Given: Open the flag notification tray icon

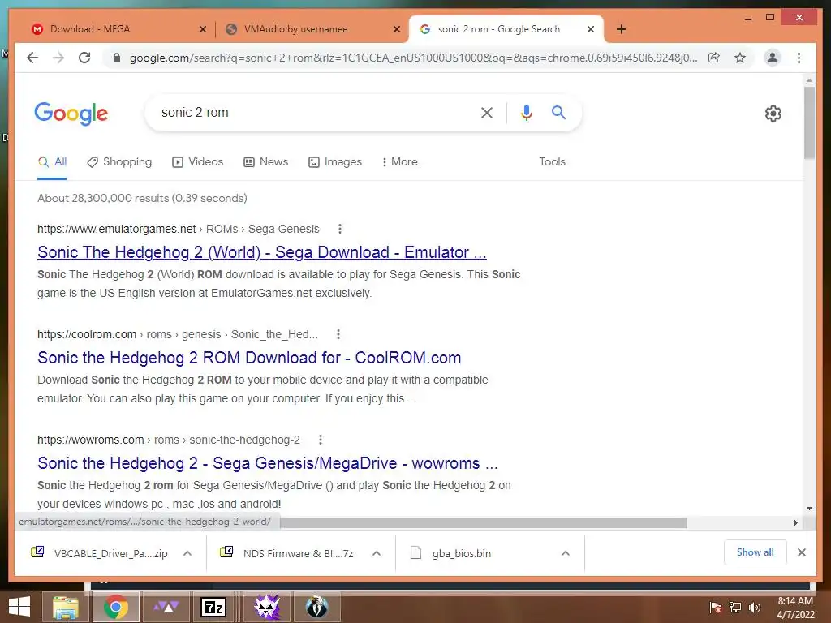Looking at the screenshot, I should pos(716,608).
